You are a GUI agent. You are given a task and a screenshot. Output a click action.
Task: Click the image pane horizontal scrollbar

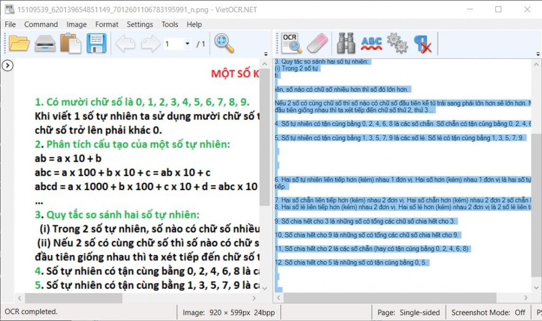[x=137, y=298]
